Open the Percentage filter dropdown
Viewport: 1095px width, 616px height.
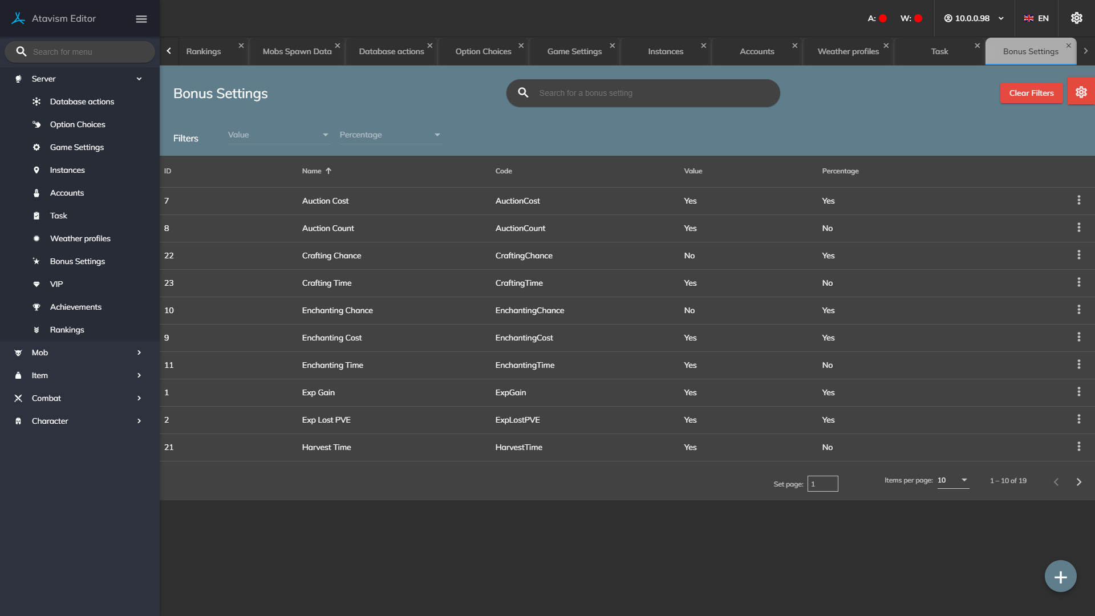pos(390,135)
